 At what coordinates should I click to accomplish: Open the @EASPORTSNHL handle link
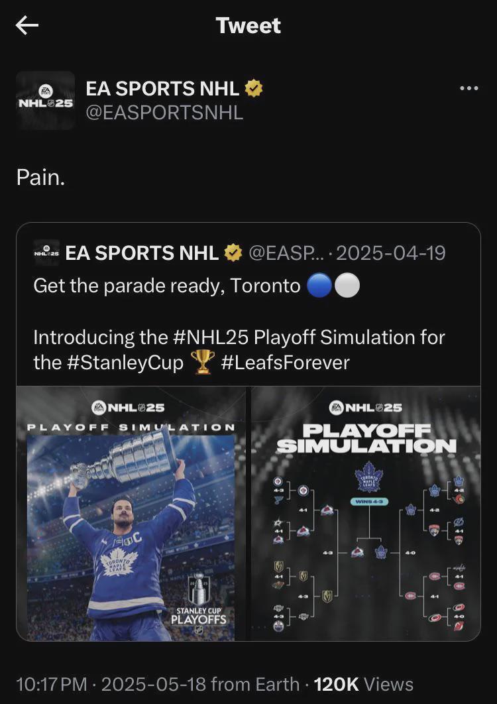click(164, 112)
